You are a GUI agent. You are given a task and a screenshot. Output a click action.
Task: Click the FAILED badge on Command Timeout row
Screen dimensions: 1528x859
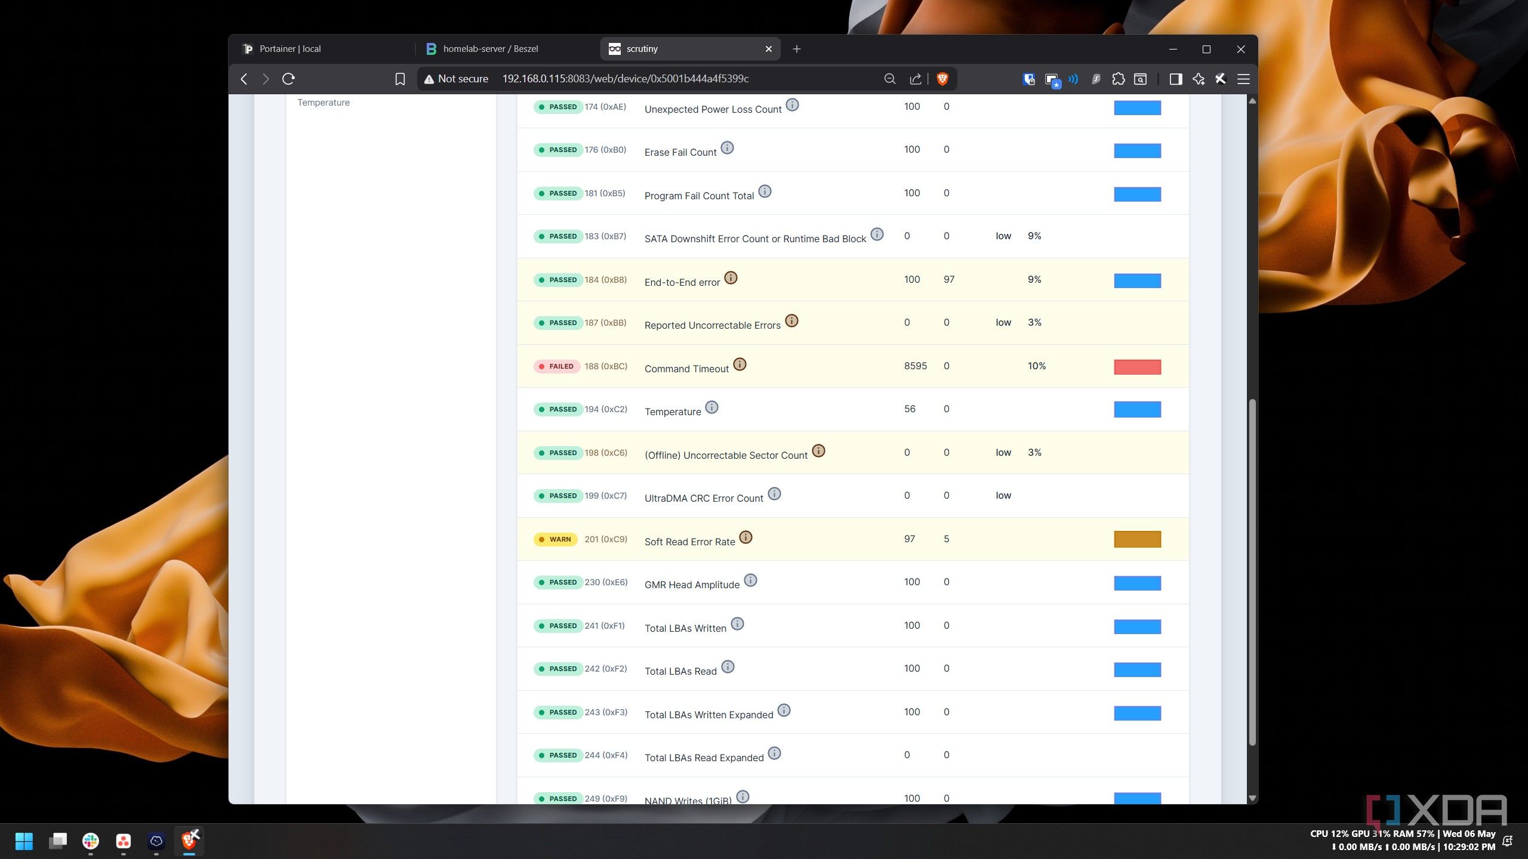pyautogui.click(x=556, y=366)
